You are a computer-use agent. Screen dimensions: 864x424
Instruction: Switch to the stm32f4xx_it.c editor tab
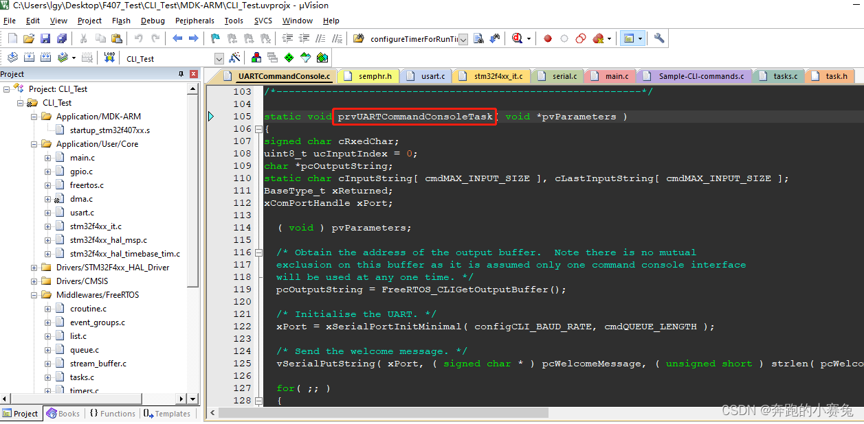[491, 76]
